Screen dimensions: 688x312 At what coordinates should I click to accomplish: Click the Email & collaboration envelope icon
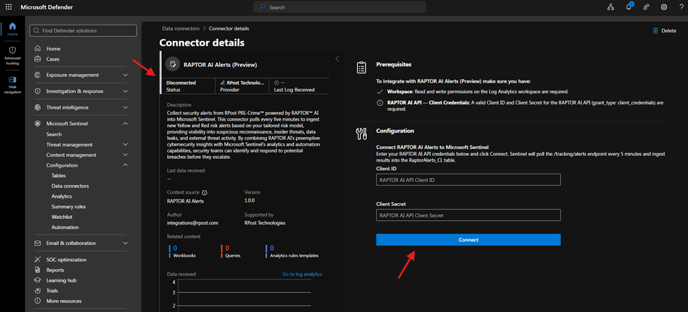click(37, 243)
